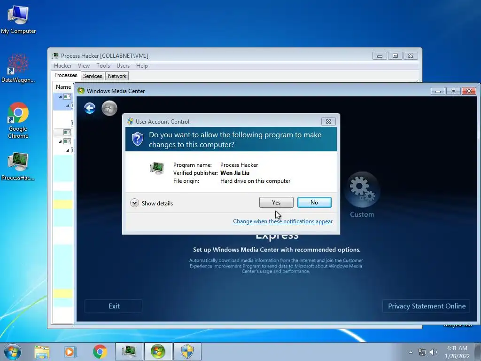
Task: Open the DataWagon desktop shortcut
Action: 18,68
